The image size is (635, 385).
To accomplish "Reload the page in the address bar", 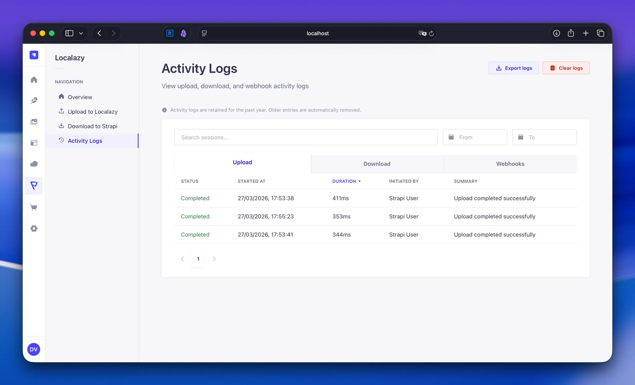I will pos(431,33).
